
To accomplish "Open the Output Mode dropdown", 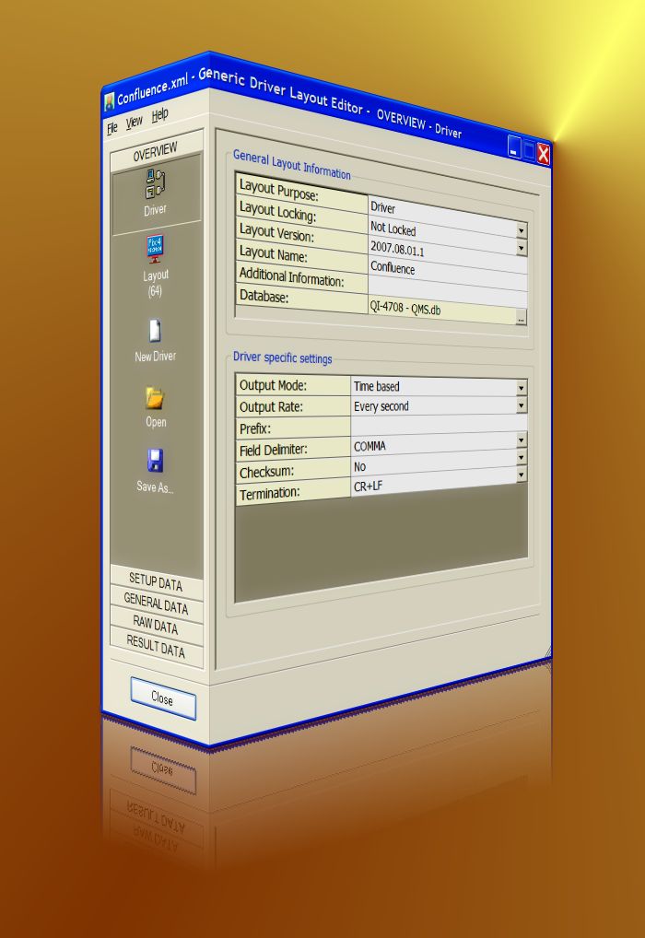I will tap(522, 388).
